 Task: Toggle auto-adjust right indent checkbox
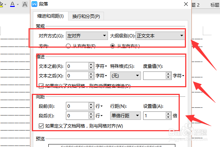tap(41, 86)
